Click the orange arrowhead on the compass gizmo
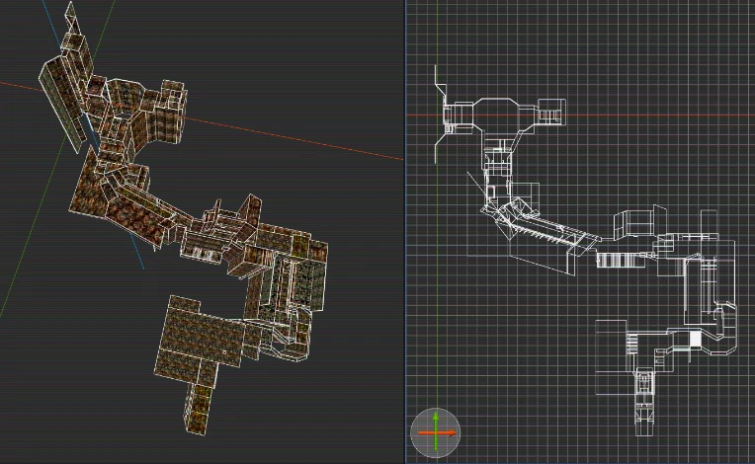This screenshot has width=755, height=464. tap(452, 433)
